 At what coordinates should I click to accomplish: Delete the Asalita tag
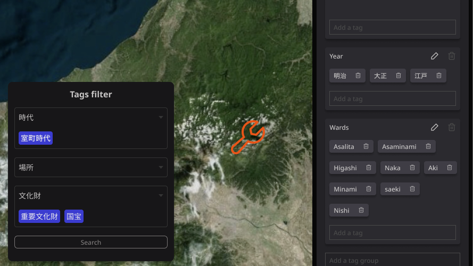point(366,146)
